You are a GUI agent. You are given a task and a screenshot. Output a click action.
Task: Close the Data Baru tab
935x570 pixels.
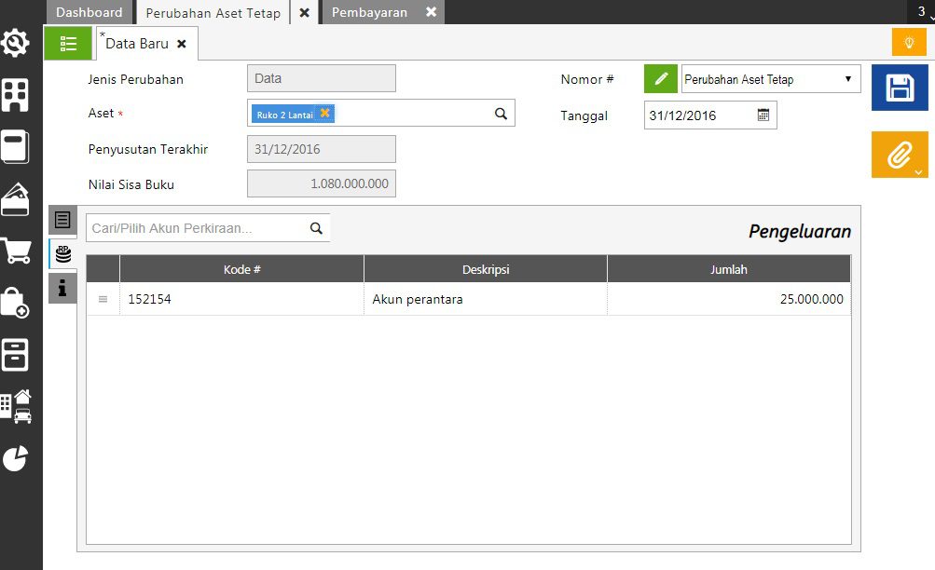tap(182, 44)
